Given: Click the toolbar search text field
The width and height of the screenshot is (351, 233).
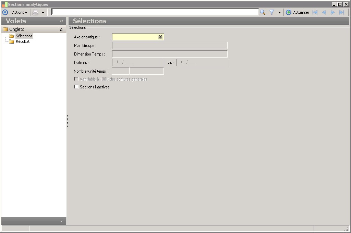Looking at the screenshot, I should 155,12.
